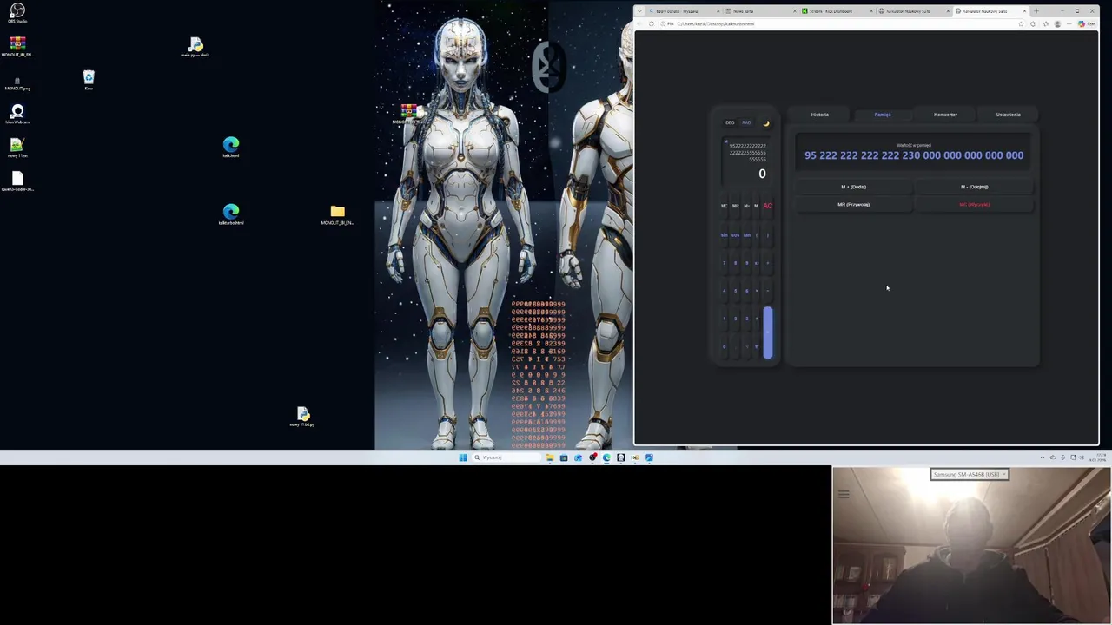The image size is (1112, 625).
Task: Click the tall blue equals key
Action: [x=767, y=332]
